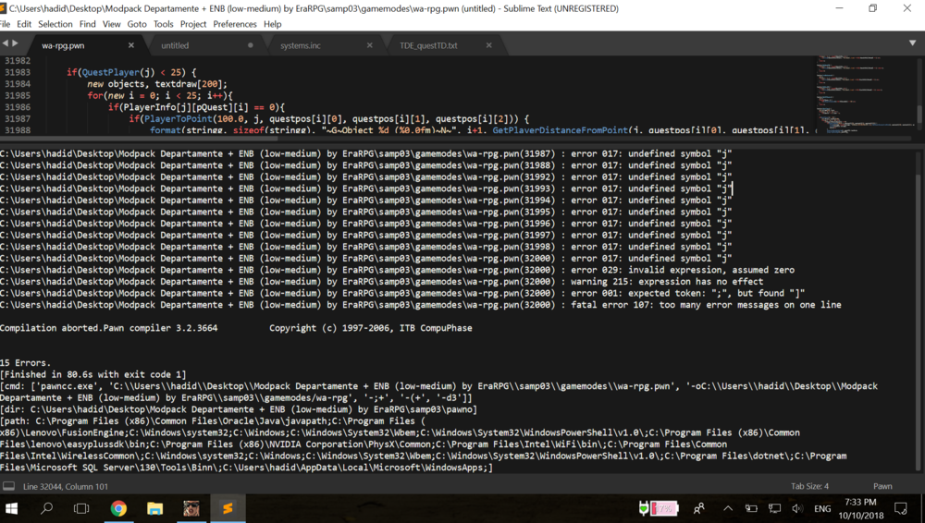Close the TDE_questTD.txt tab
This screenshot has height=523, width=925.
488,45
